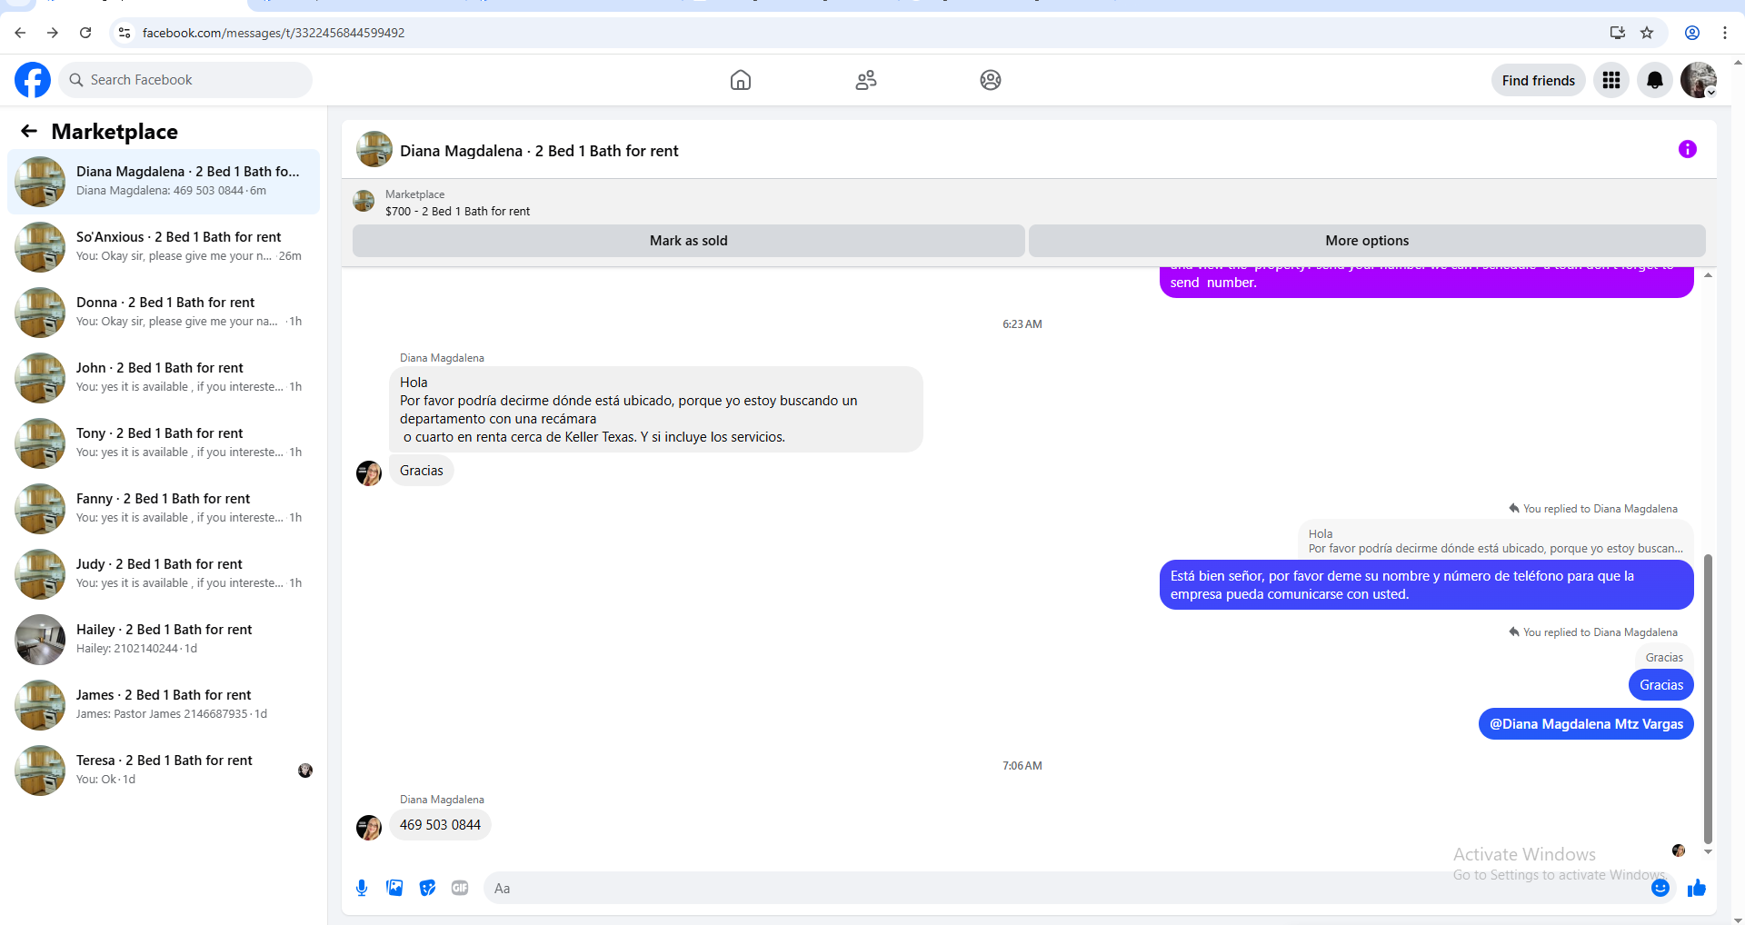Viewport: 1745px width, 925px height.
Task: Click the browser address bar URL
Action: click(x=274, y=33)
